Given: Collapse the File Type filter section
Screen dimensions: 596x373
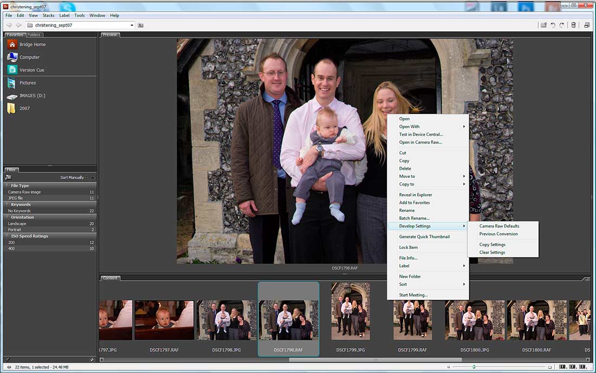Looking at the screenshot, I should (7, 185).
